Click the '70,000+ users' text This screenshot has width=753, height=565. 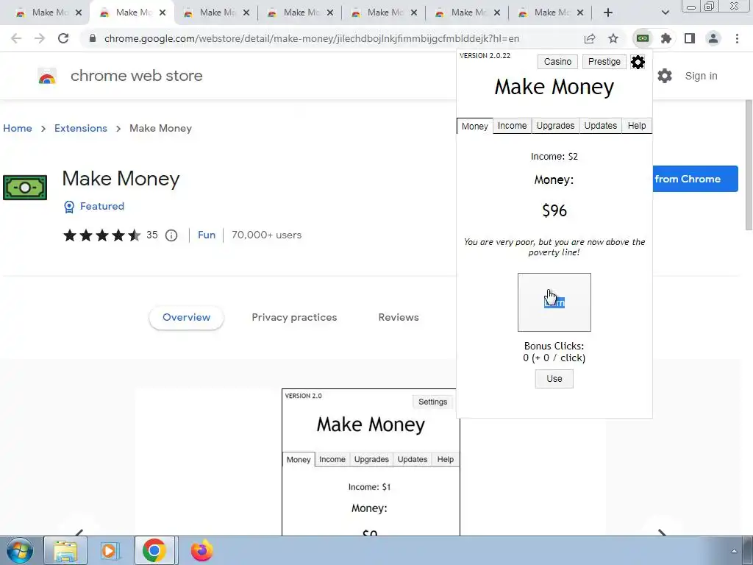(x=266, y=235)
